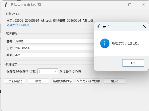149x111 pixels.
Task: Open the 保存ページ数 combo box dropdown arrow
Action: pyautogui.click(x=55, y=71)
